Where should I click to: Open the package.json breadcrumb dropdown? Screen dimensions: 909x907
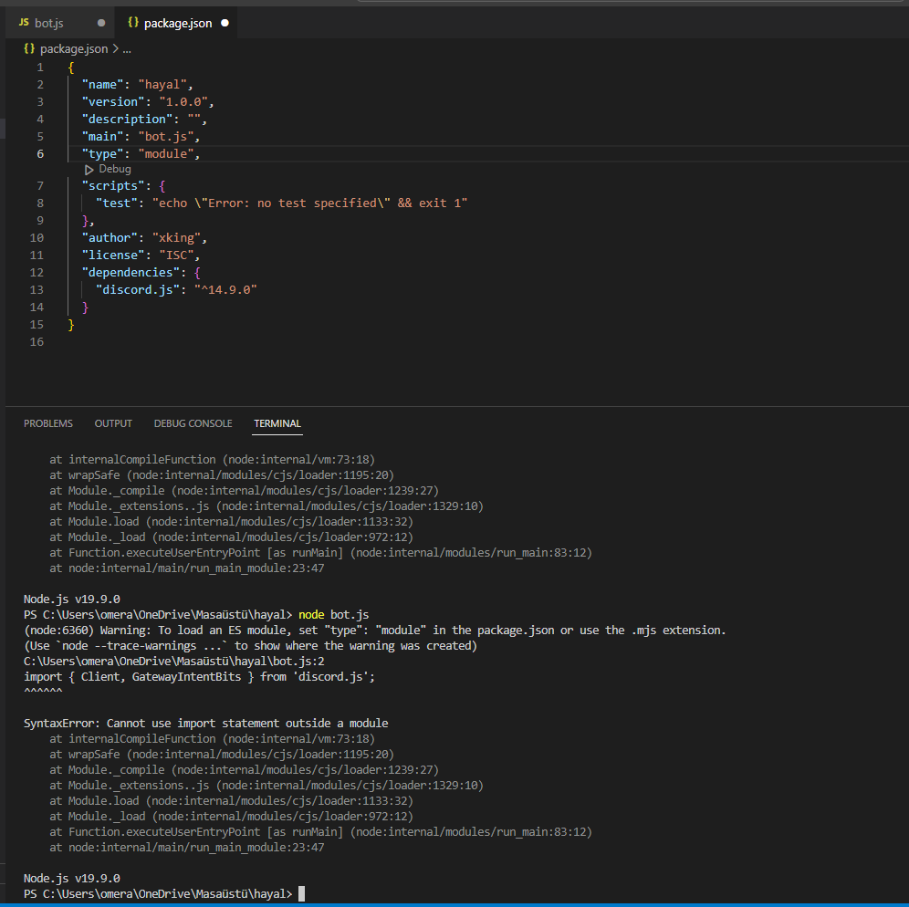click(73, 48)
